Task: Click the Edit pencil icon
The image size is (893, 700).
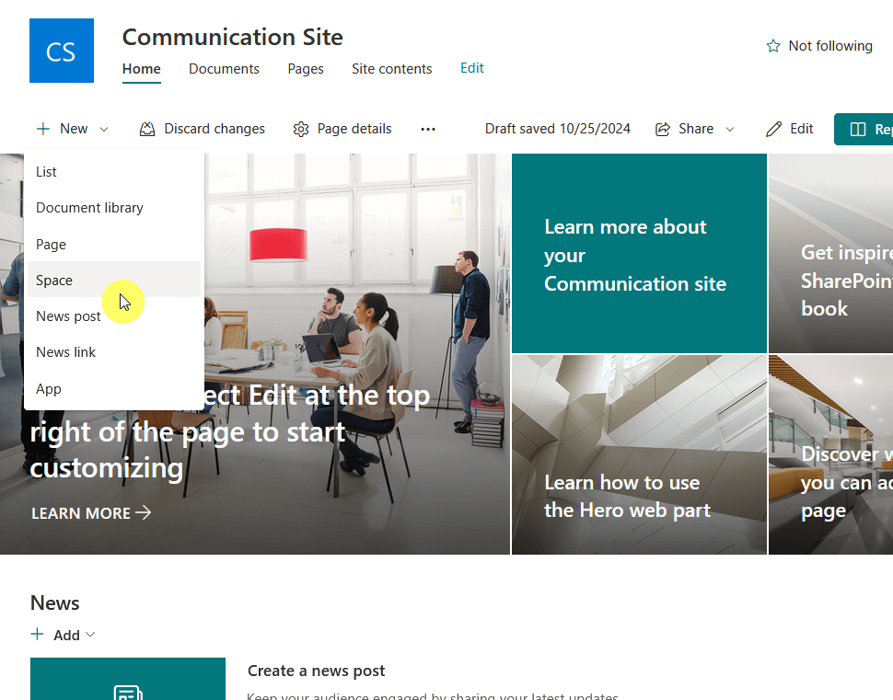Action: click(x=773, y=129)
